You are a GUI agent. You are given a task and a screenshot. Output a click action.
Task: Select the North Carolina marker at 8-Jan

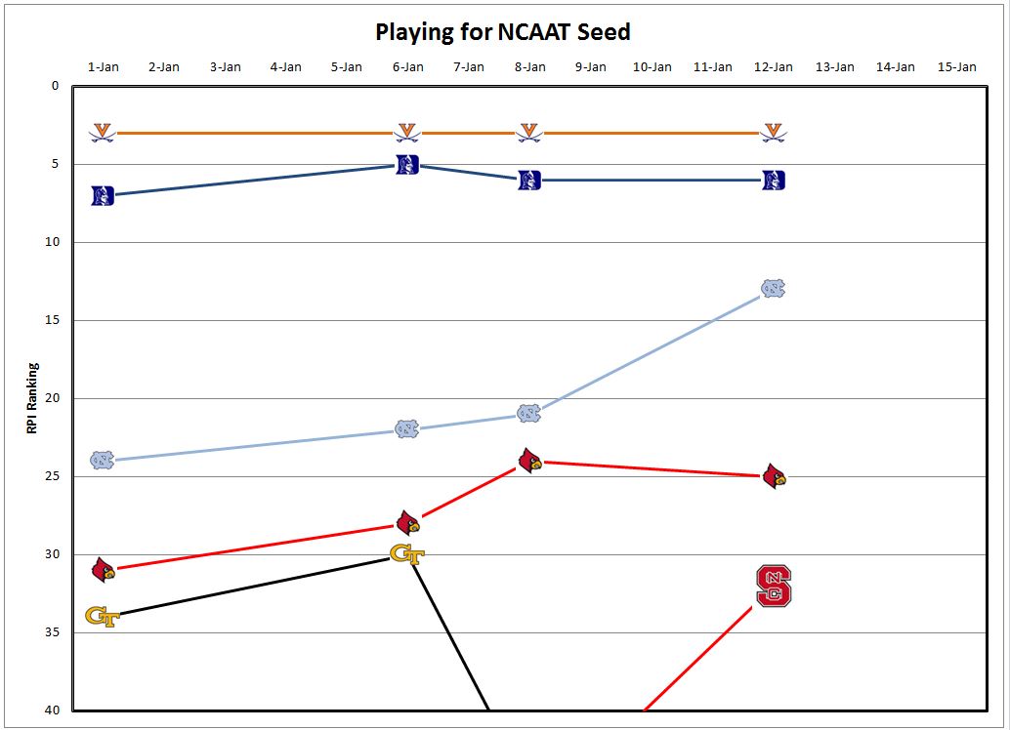528,414
